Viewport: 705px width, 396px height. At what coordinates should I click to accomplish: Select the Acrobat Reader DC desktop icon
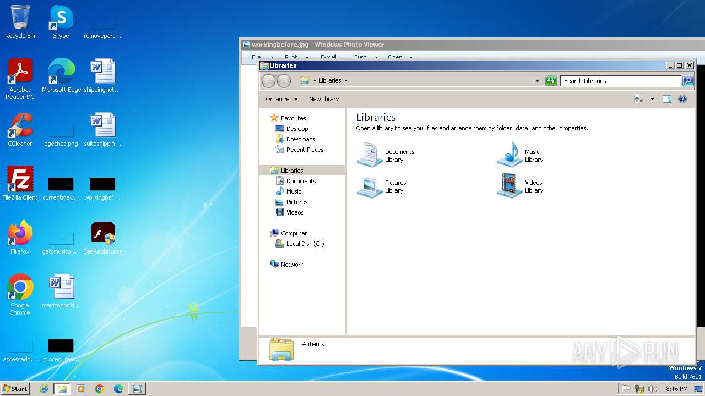[x=20, y=79]
